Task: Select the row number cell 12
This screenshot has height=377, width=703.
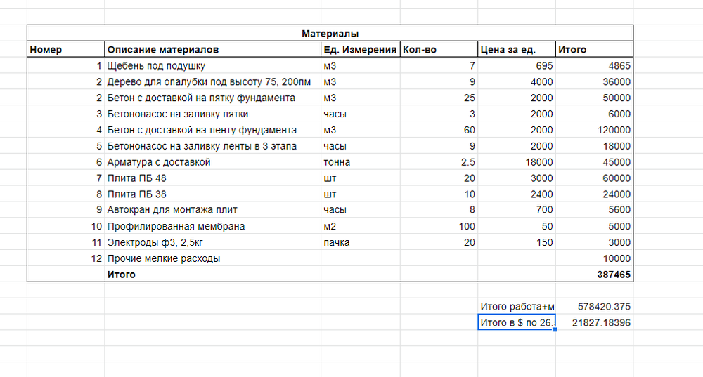Action: [x=66, y=258]
